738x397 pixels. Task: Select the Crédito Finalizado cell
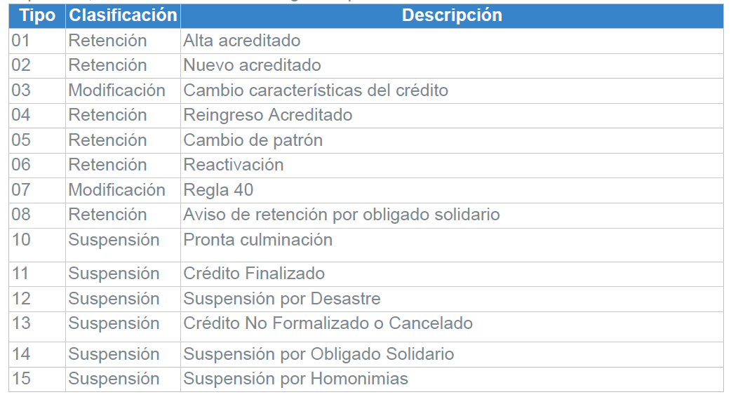coord(452,274)
